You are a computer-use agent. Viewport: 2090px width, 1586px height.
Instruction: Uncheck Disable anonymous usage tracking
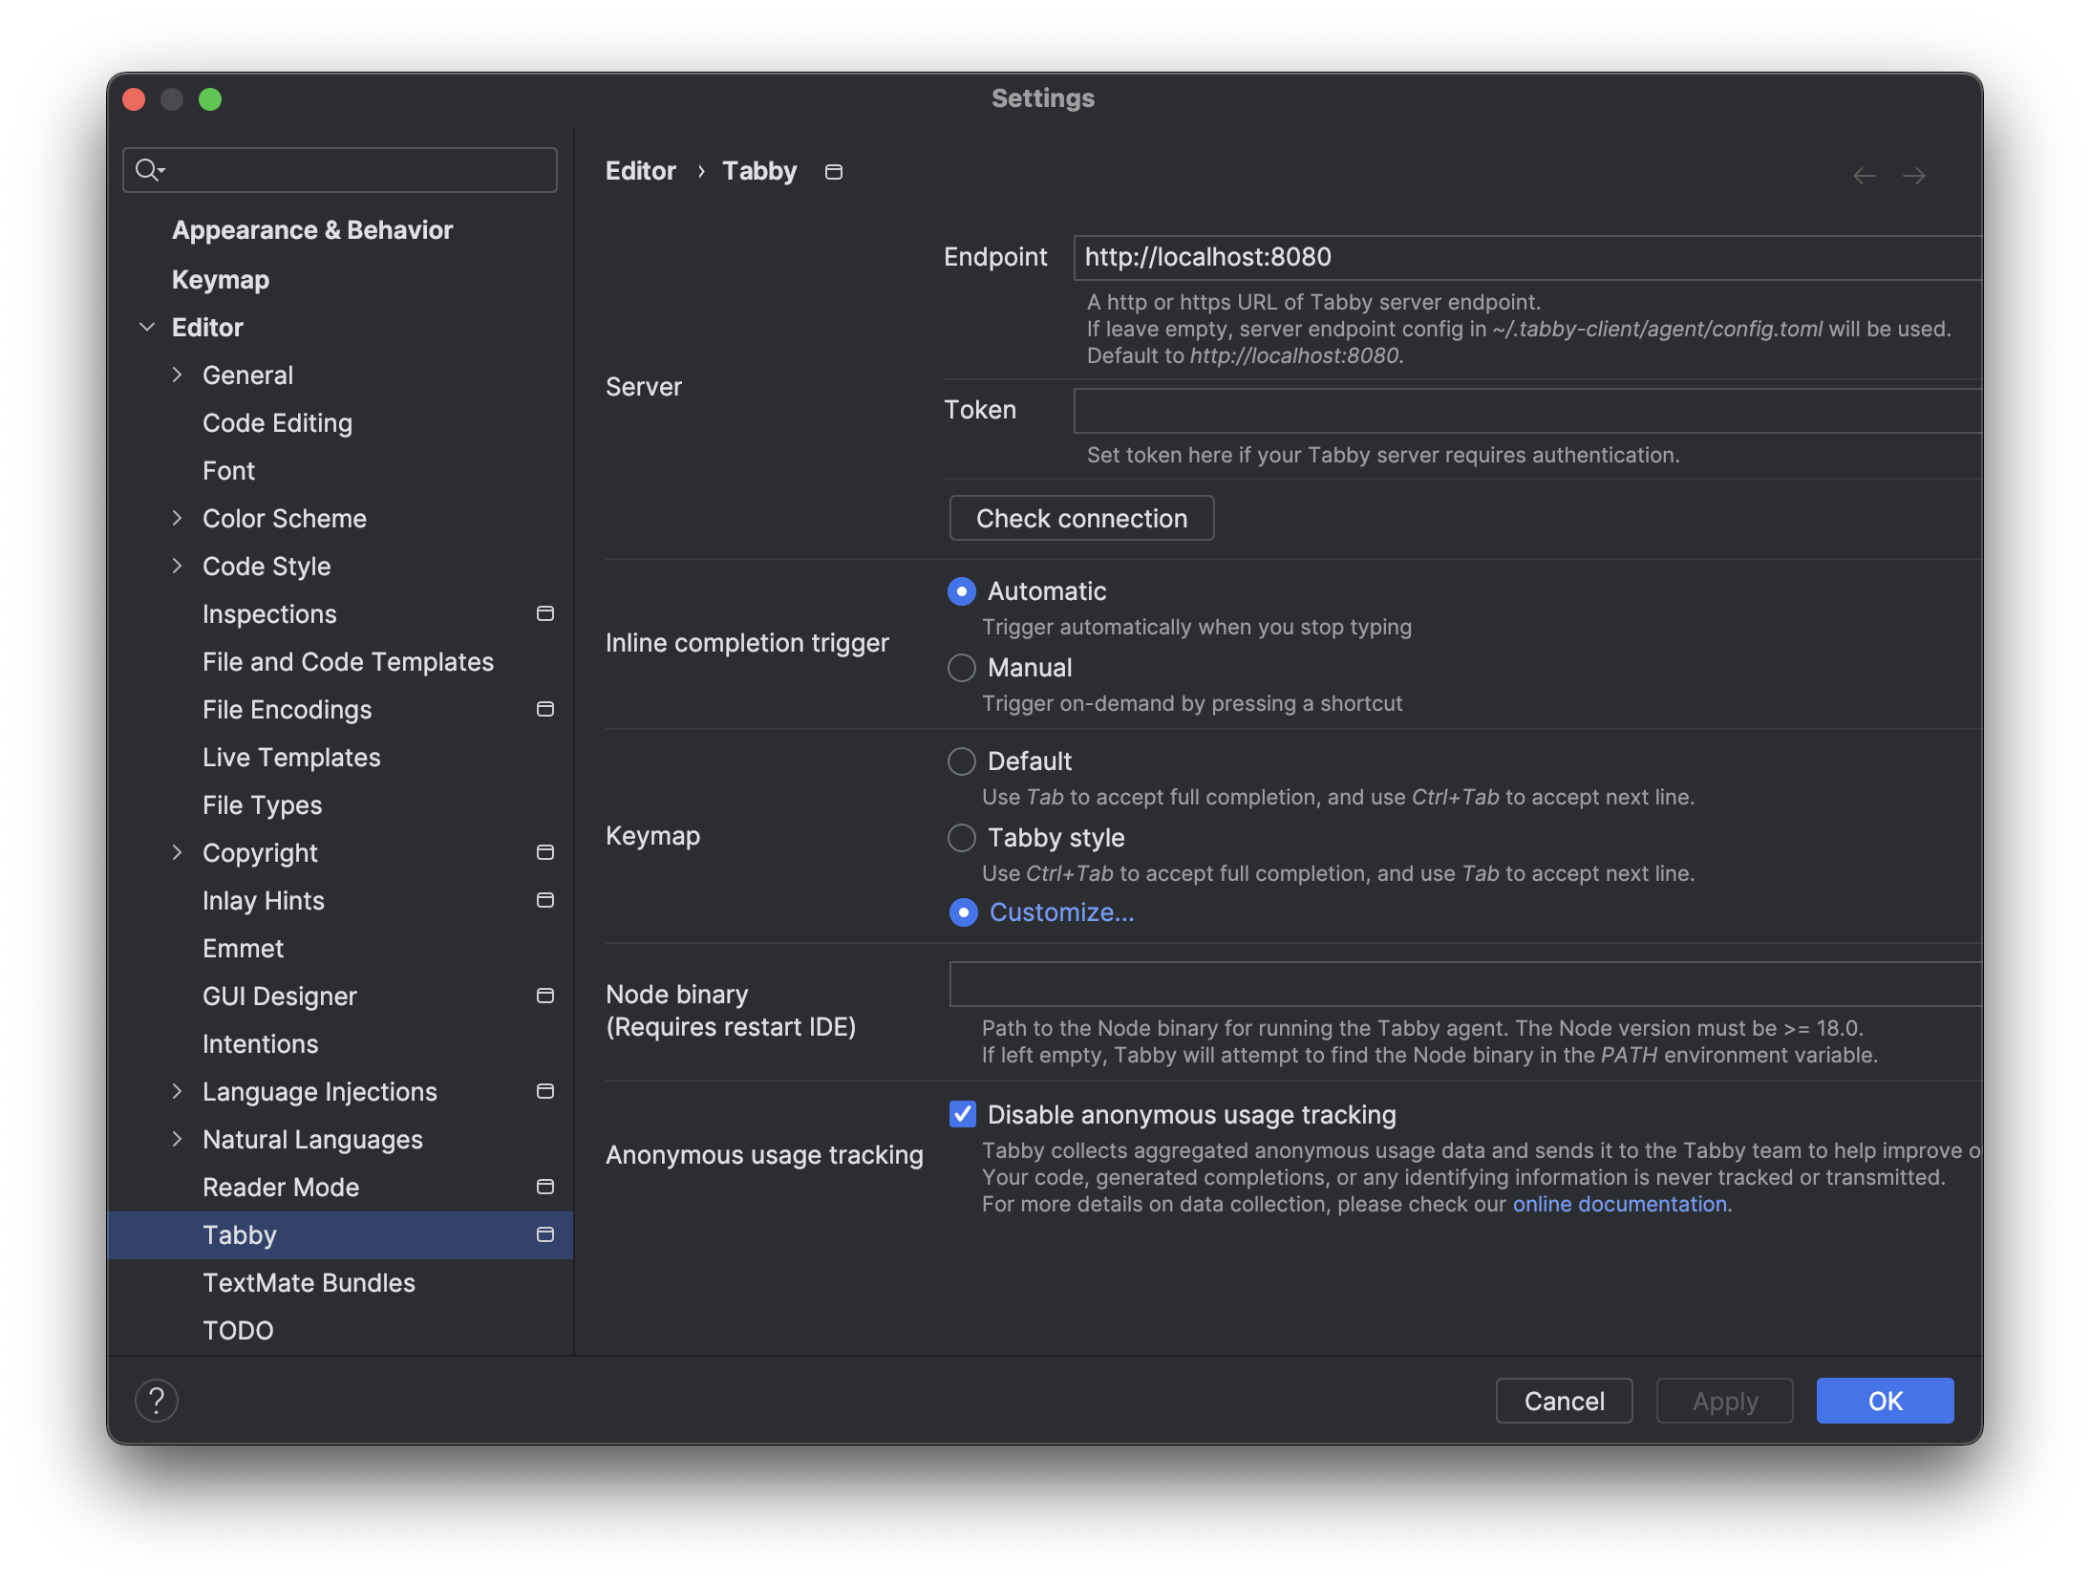[962, 1114]
